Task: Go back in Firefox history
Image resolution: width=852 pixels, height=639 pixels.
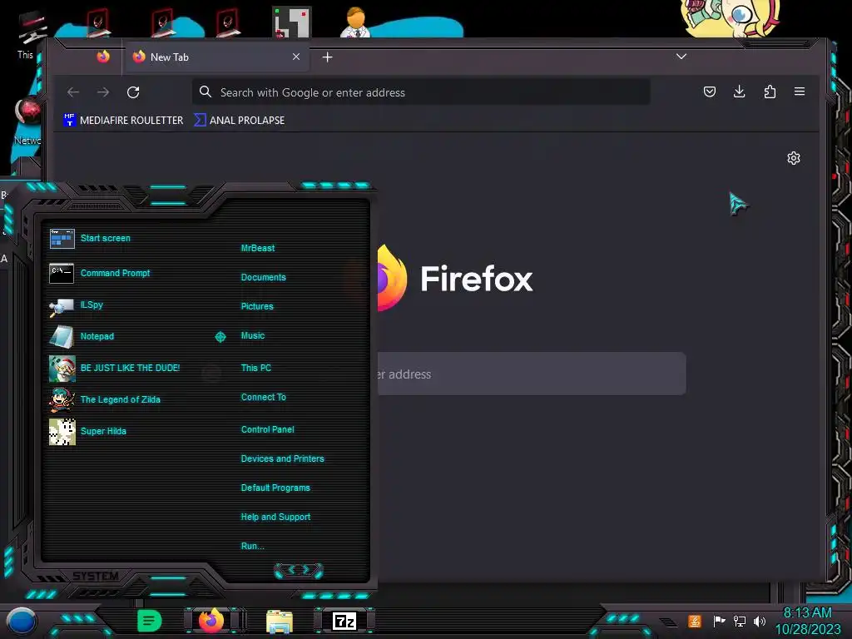Action: (x=73, y=92)
